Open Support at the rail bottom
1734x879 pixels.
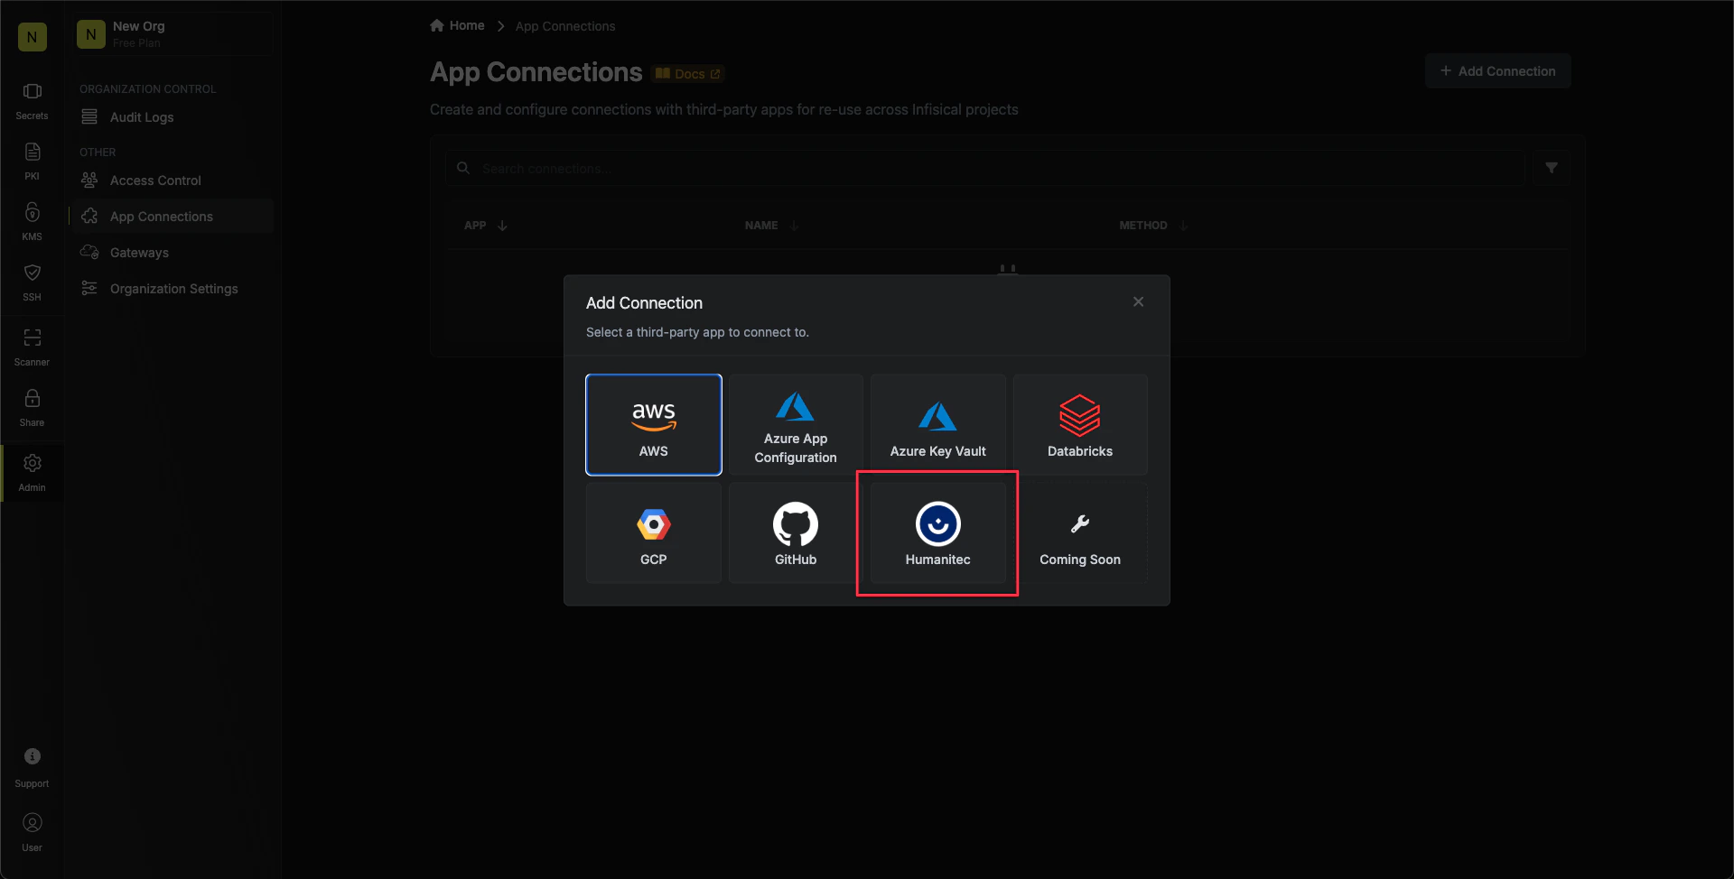[x=32, y=768]
